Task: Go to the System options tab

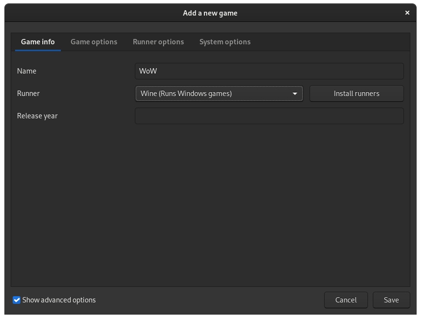Action: tap(225, 42)
